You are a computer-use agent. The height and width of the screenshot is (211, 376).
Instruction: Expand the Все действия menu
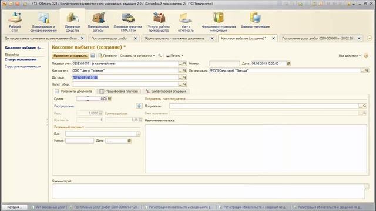350,56
